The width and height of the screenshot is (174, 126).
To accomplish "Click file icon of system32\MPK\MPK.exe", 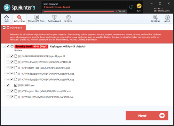I will [16, 97].
